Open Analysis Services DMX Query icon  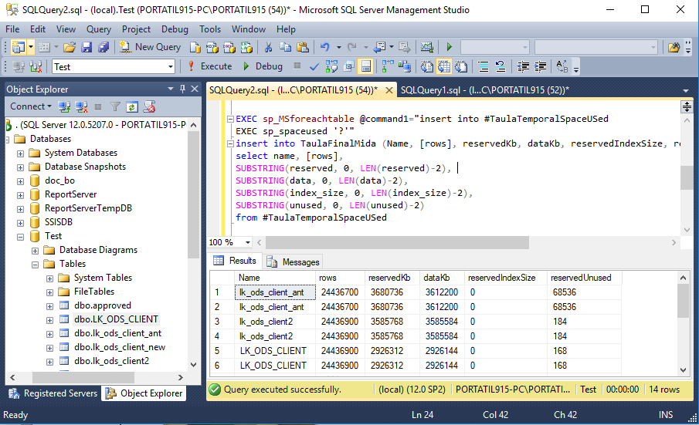pyautogui.click(x=229, y=47)
